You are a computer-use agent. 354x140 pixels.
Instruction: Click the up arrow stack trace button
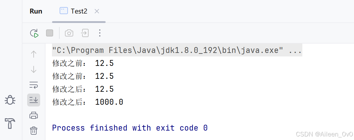tap(34, 54)
